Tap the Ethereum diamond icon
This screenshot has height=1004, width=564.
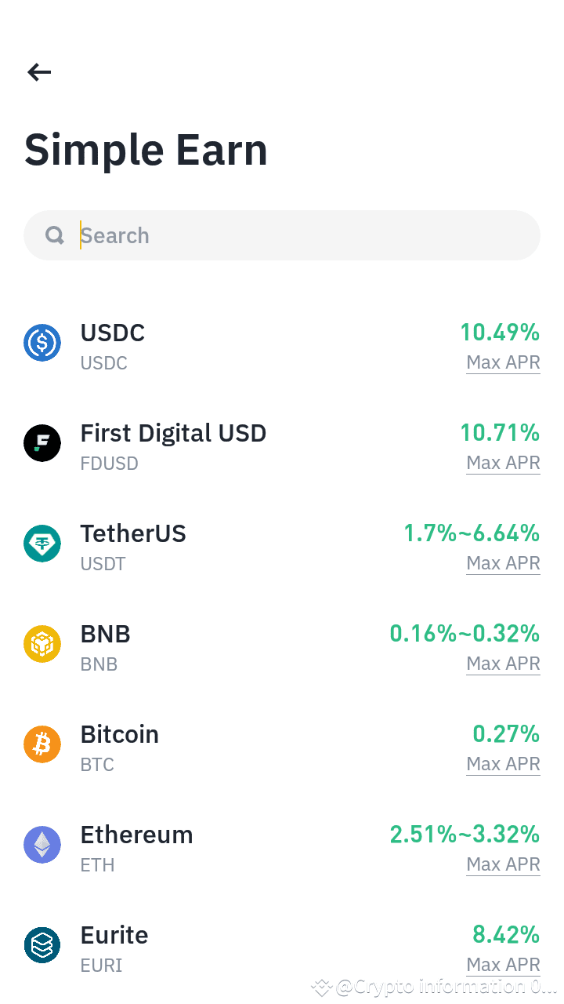click(42, 845)
